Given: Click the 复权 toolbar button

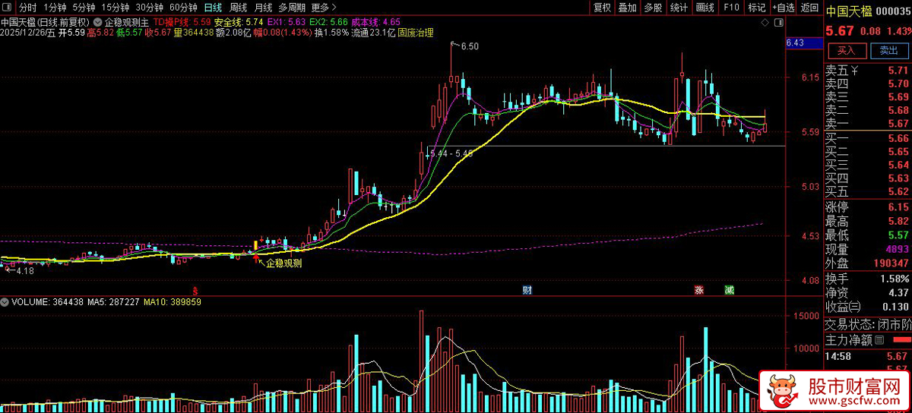Looking at the screenshot, I should pos(602,8).
